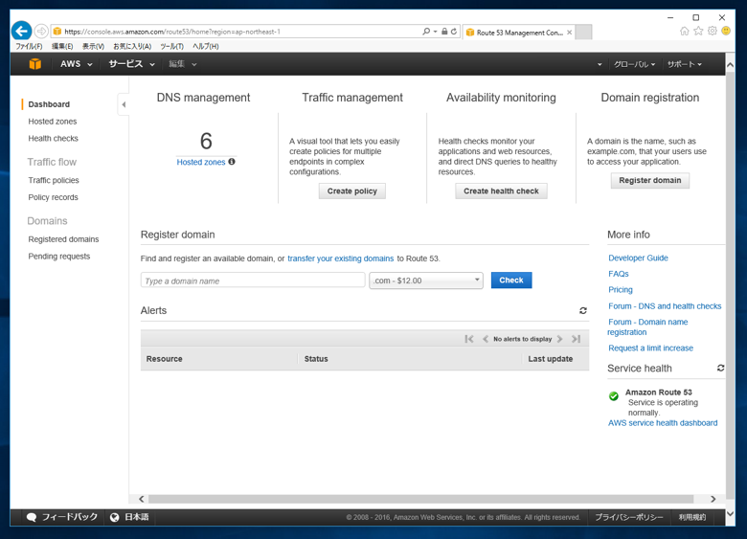The height and width of the screenshot is (539, 747).
Task: Open the AWS dropdown menu
Action: (x=77, y=64)
